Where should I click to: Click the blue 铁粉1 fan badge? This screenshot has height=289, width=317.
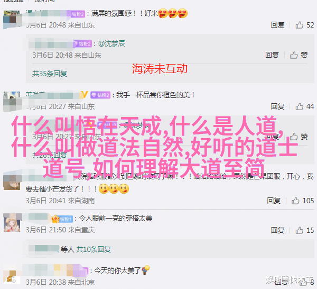[x=66, y=219]
